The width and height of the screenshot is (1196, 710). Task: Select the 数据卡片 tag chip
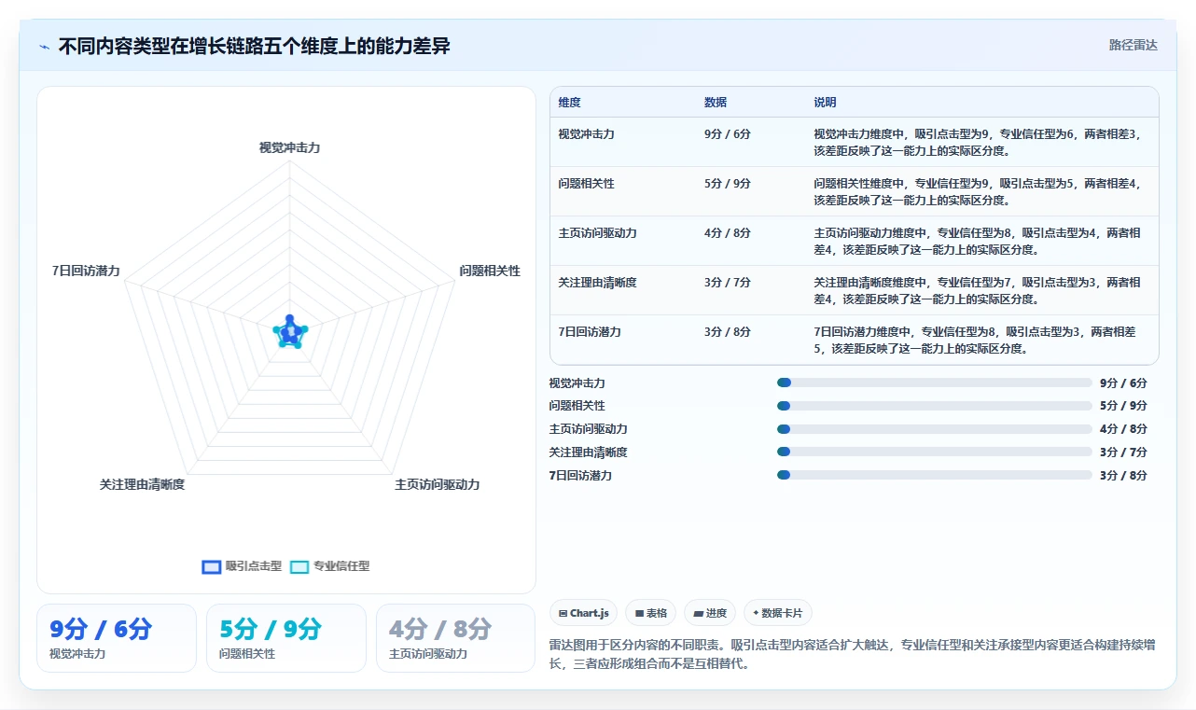point(777,613)
